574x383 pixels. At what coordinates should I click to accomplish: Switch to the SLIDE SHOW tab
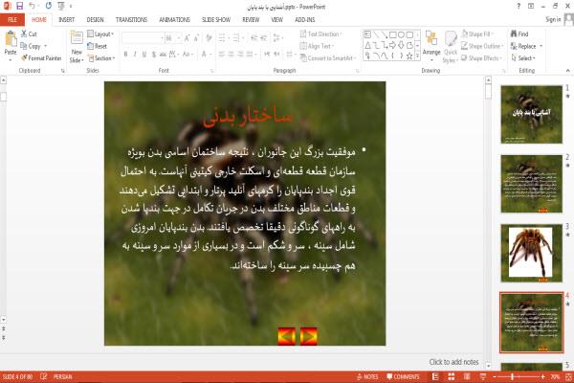[x=216, y=20]
